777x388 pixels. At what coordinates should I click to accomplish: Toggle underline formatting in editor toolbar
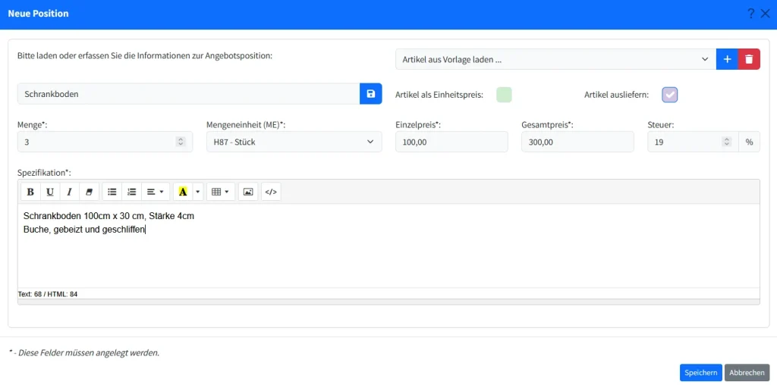click(x=50, y=192)
